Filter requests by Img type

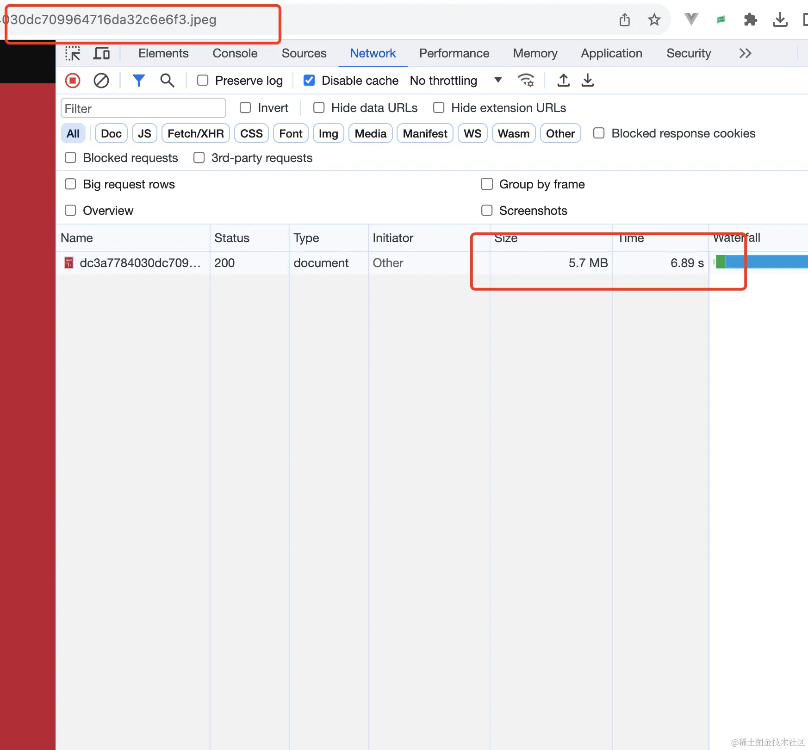(x=329, y=133)
